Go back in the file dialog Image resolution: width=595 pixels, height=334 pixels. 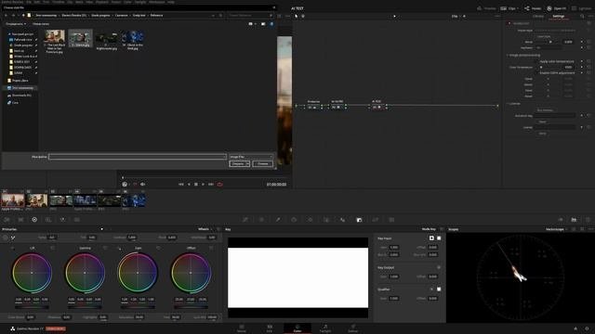[x=7, y=16]
